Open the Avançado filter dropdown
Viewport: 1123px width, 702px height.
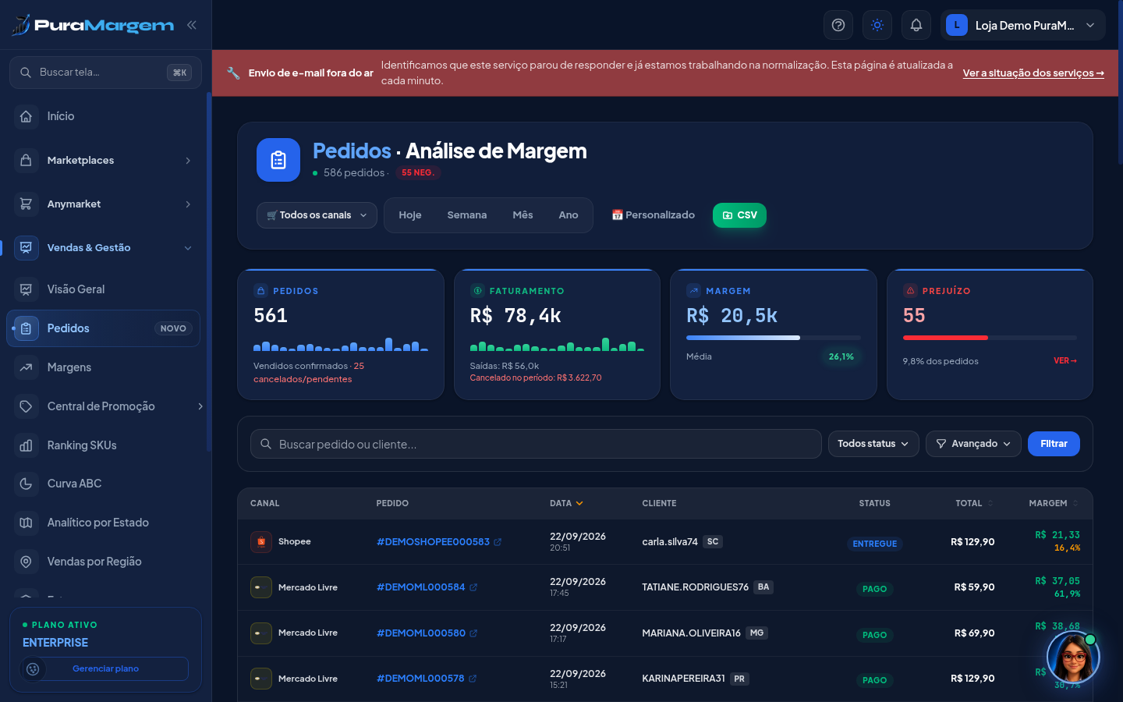point(973,444)
